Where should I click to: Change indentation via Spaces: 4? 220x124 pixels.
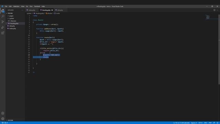tap(194, 123)
